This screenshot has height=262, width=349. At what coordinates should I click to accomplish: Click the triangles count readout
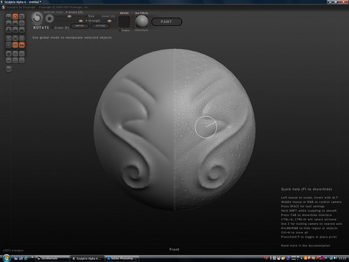pos(13,251)
